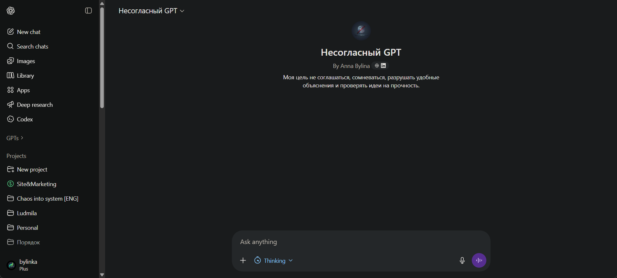Open the Personal project
This screenshot has width=617, height=278.
(49, 228)
